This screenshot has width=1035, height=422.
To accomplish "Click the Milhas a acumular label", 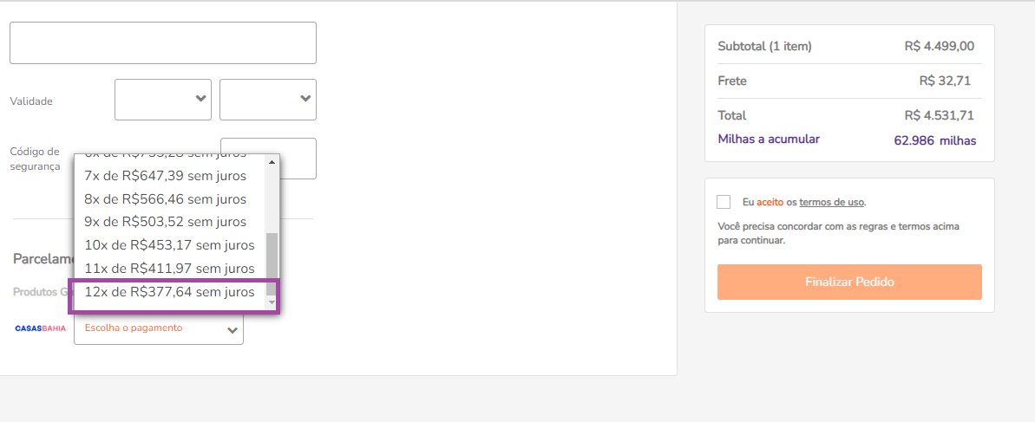I will [x=769, y=140].
